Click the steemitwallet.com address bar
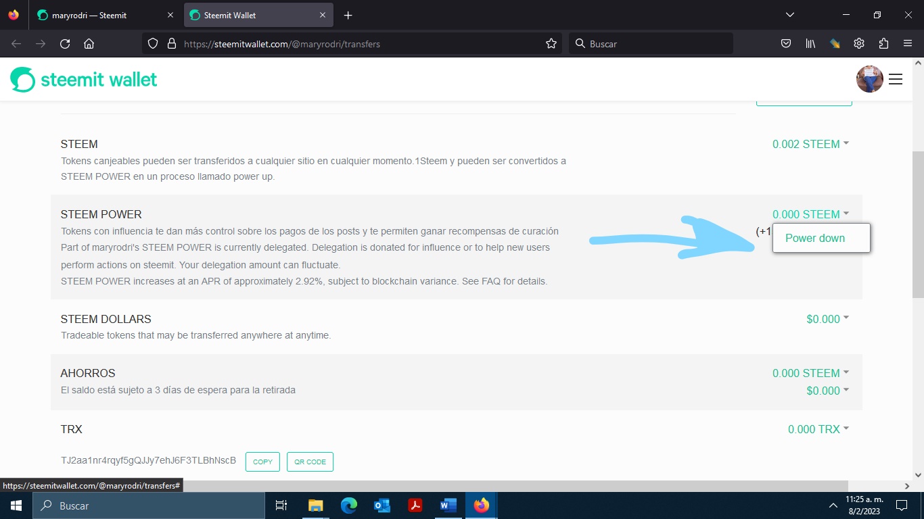Image resolution: width=924 pixels, height=519 pixels. (352, 43)
